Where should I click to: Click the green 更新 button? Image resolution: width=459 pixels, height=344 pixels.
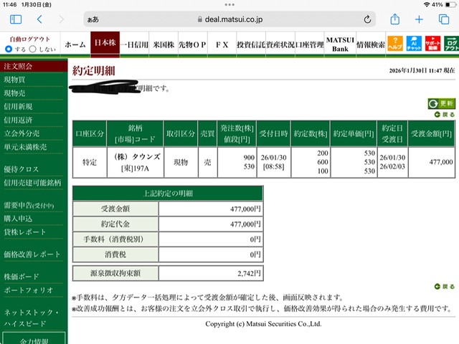pos(442,103)
